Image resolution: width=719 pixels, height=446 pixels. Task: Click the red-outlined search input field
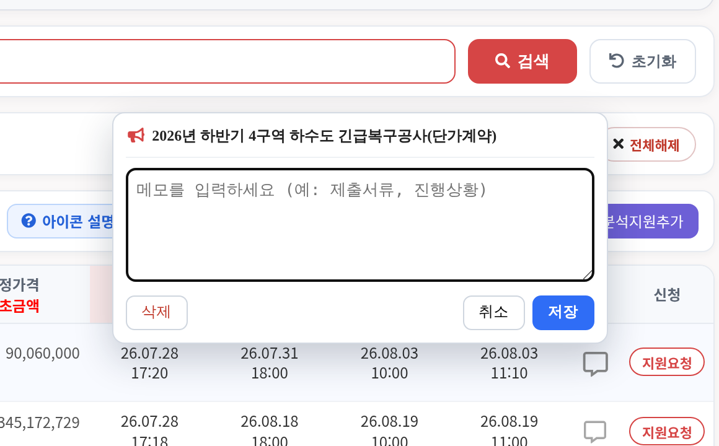227,61
